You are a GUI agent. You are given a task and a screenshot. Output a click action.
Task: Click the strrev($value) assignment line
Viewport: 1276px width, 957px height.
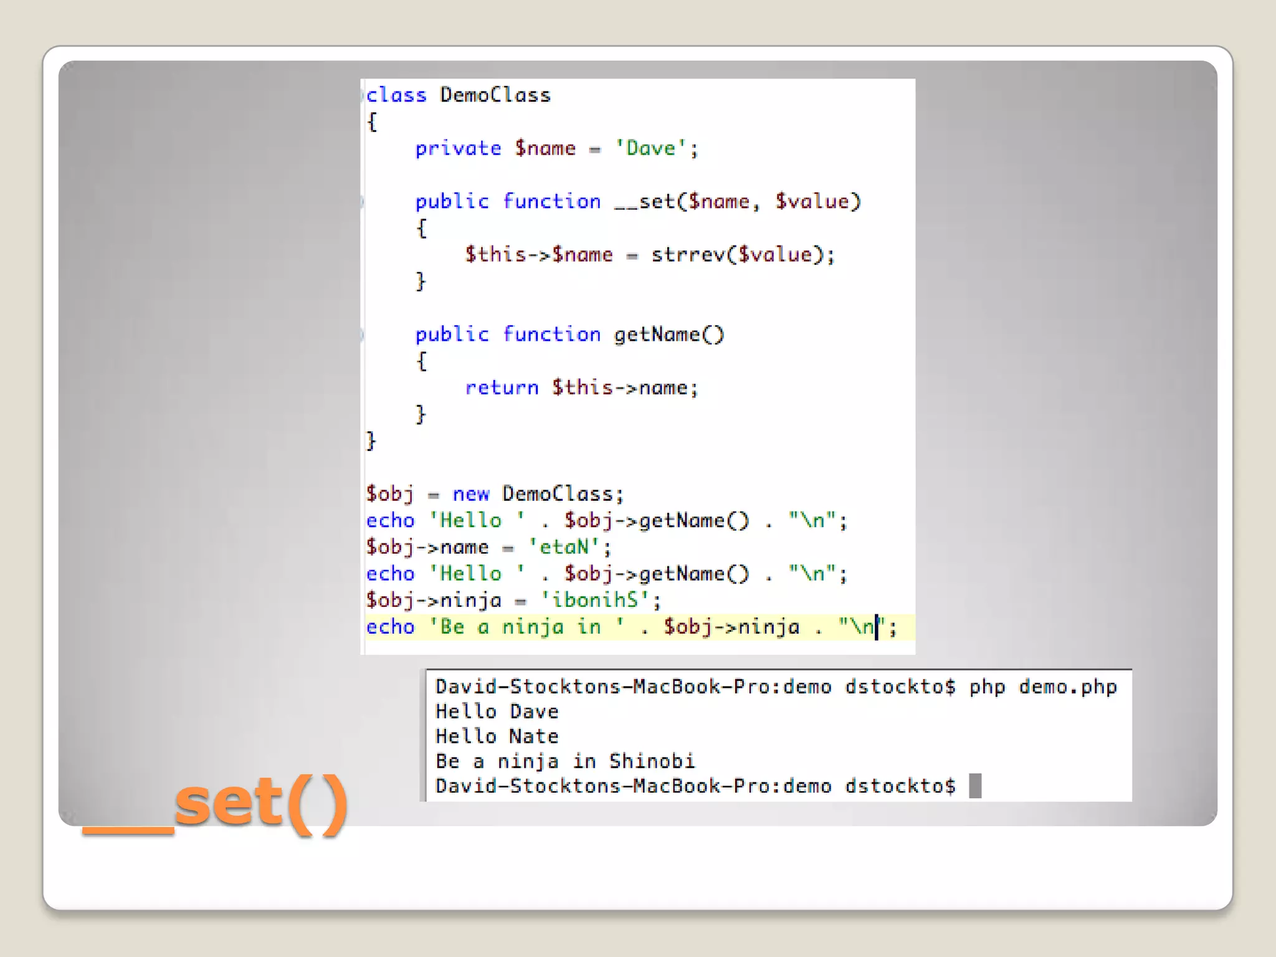tap(650, 255)
